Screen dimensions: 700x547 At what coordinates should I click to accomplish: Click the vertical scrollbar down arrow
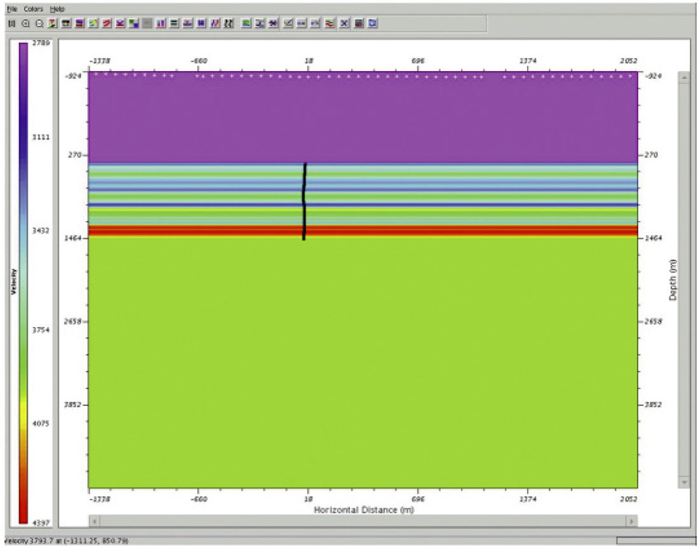tap(684, 482)
